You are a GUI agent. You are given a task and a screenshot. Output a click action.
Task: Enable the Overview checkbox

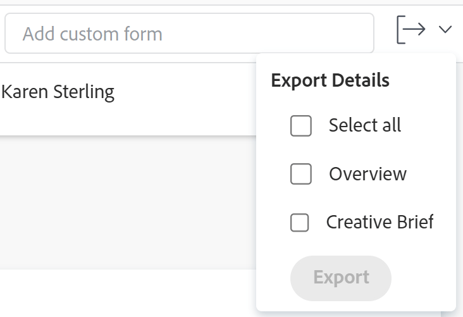[x=301, y=174]
